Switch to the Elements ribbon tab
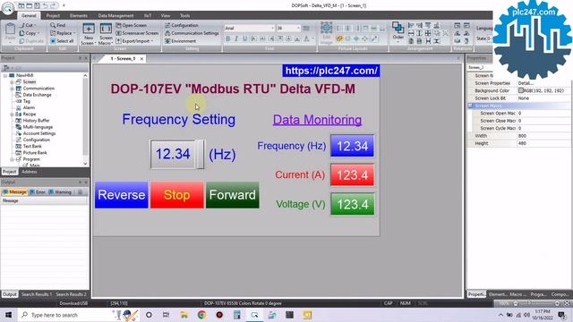 pyautogui.click(x=79, y=16)
